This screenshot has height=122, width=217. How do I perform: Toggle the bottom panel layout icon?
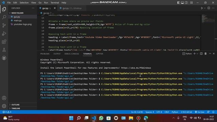pos(182,3)
